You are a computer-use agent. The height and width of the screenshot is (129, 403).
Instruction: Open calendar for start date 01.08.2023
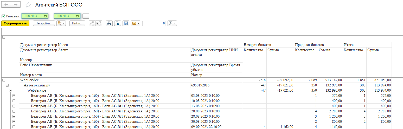coord(45,16)
